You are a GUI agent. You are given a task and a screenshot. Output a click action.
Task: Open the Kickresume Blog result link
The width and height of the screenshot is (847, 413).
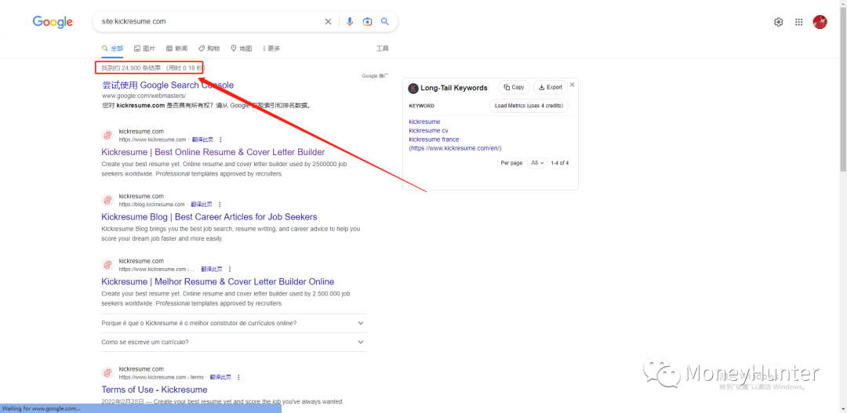[x=209, y=217]
